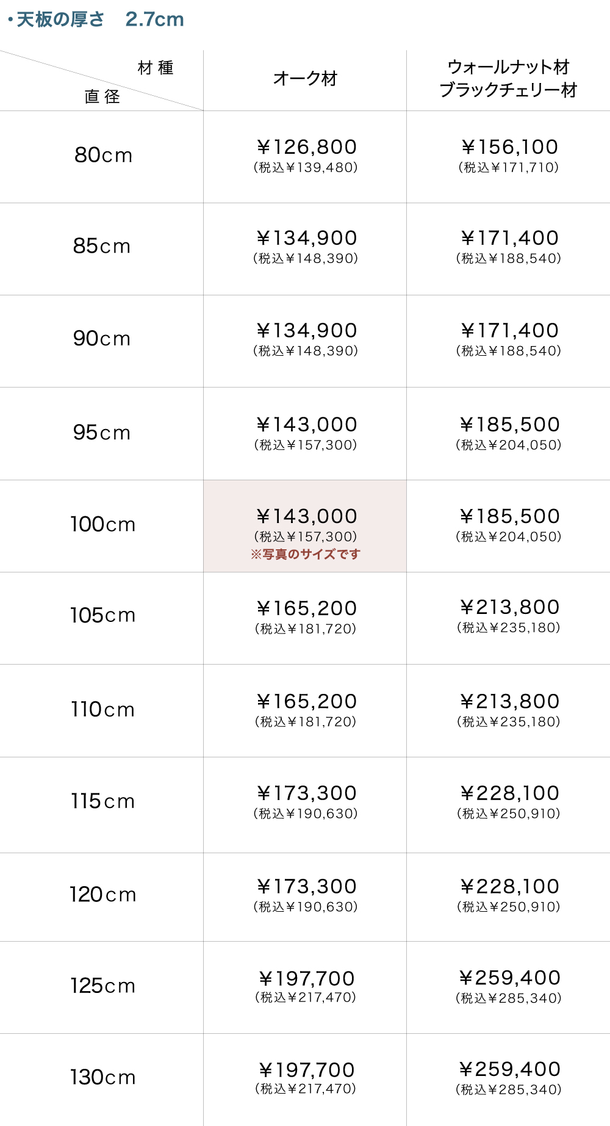Click the 直径 label in header corner
The image size is (610, 1126).
click(102, 96)
